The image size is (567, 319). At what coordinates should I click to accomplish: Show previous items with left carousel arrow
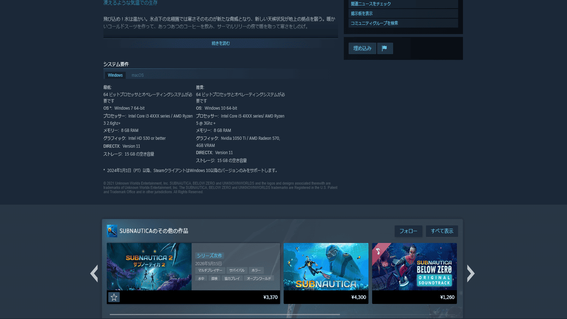(94, 273)
